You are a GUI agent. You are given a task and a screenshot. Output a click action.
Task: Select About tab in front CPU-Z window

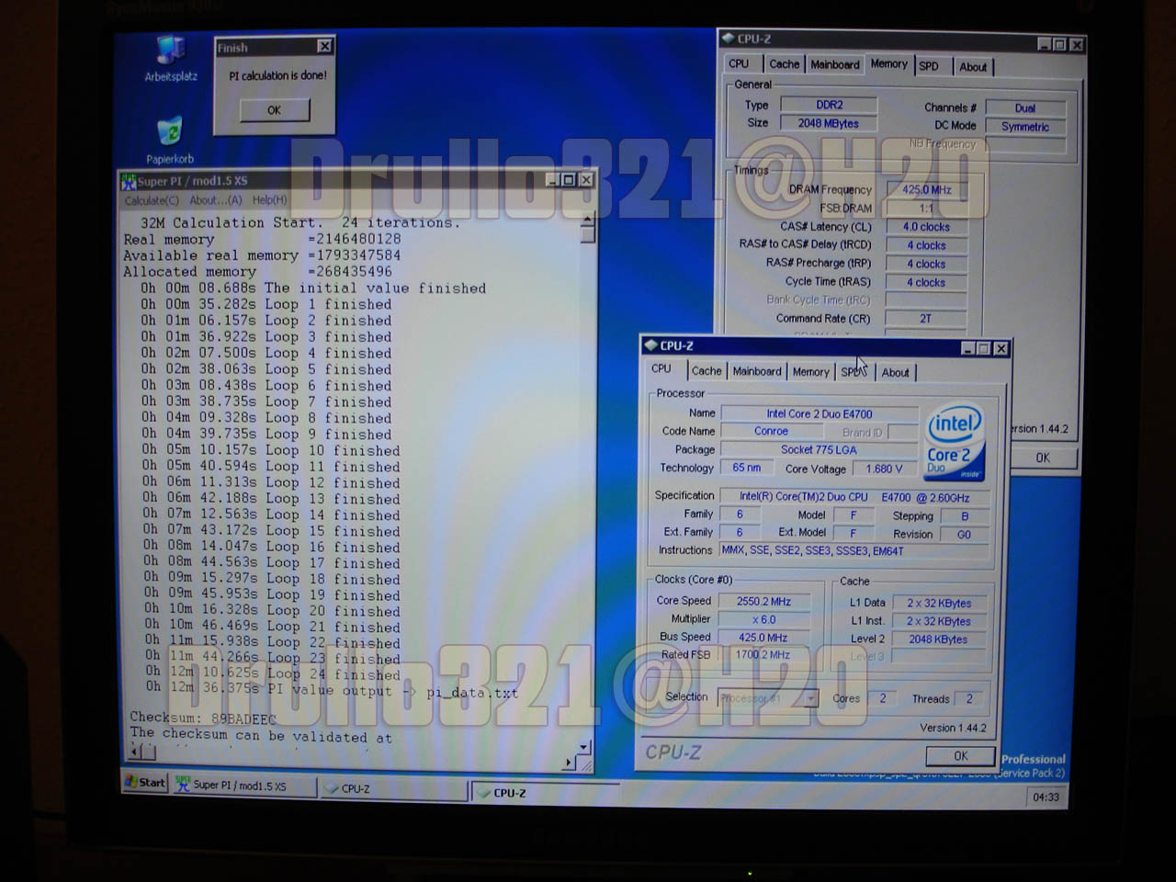point(895,373)
